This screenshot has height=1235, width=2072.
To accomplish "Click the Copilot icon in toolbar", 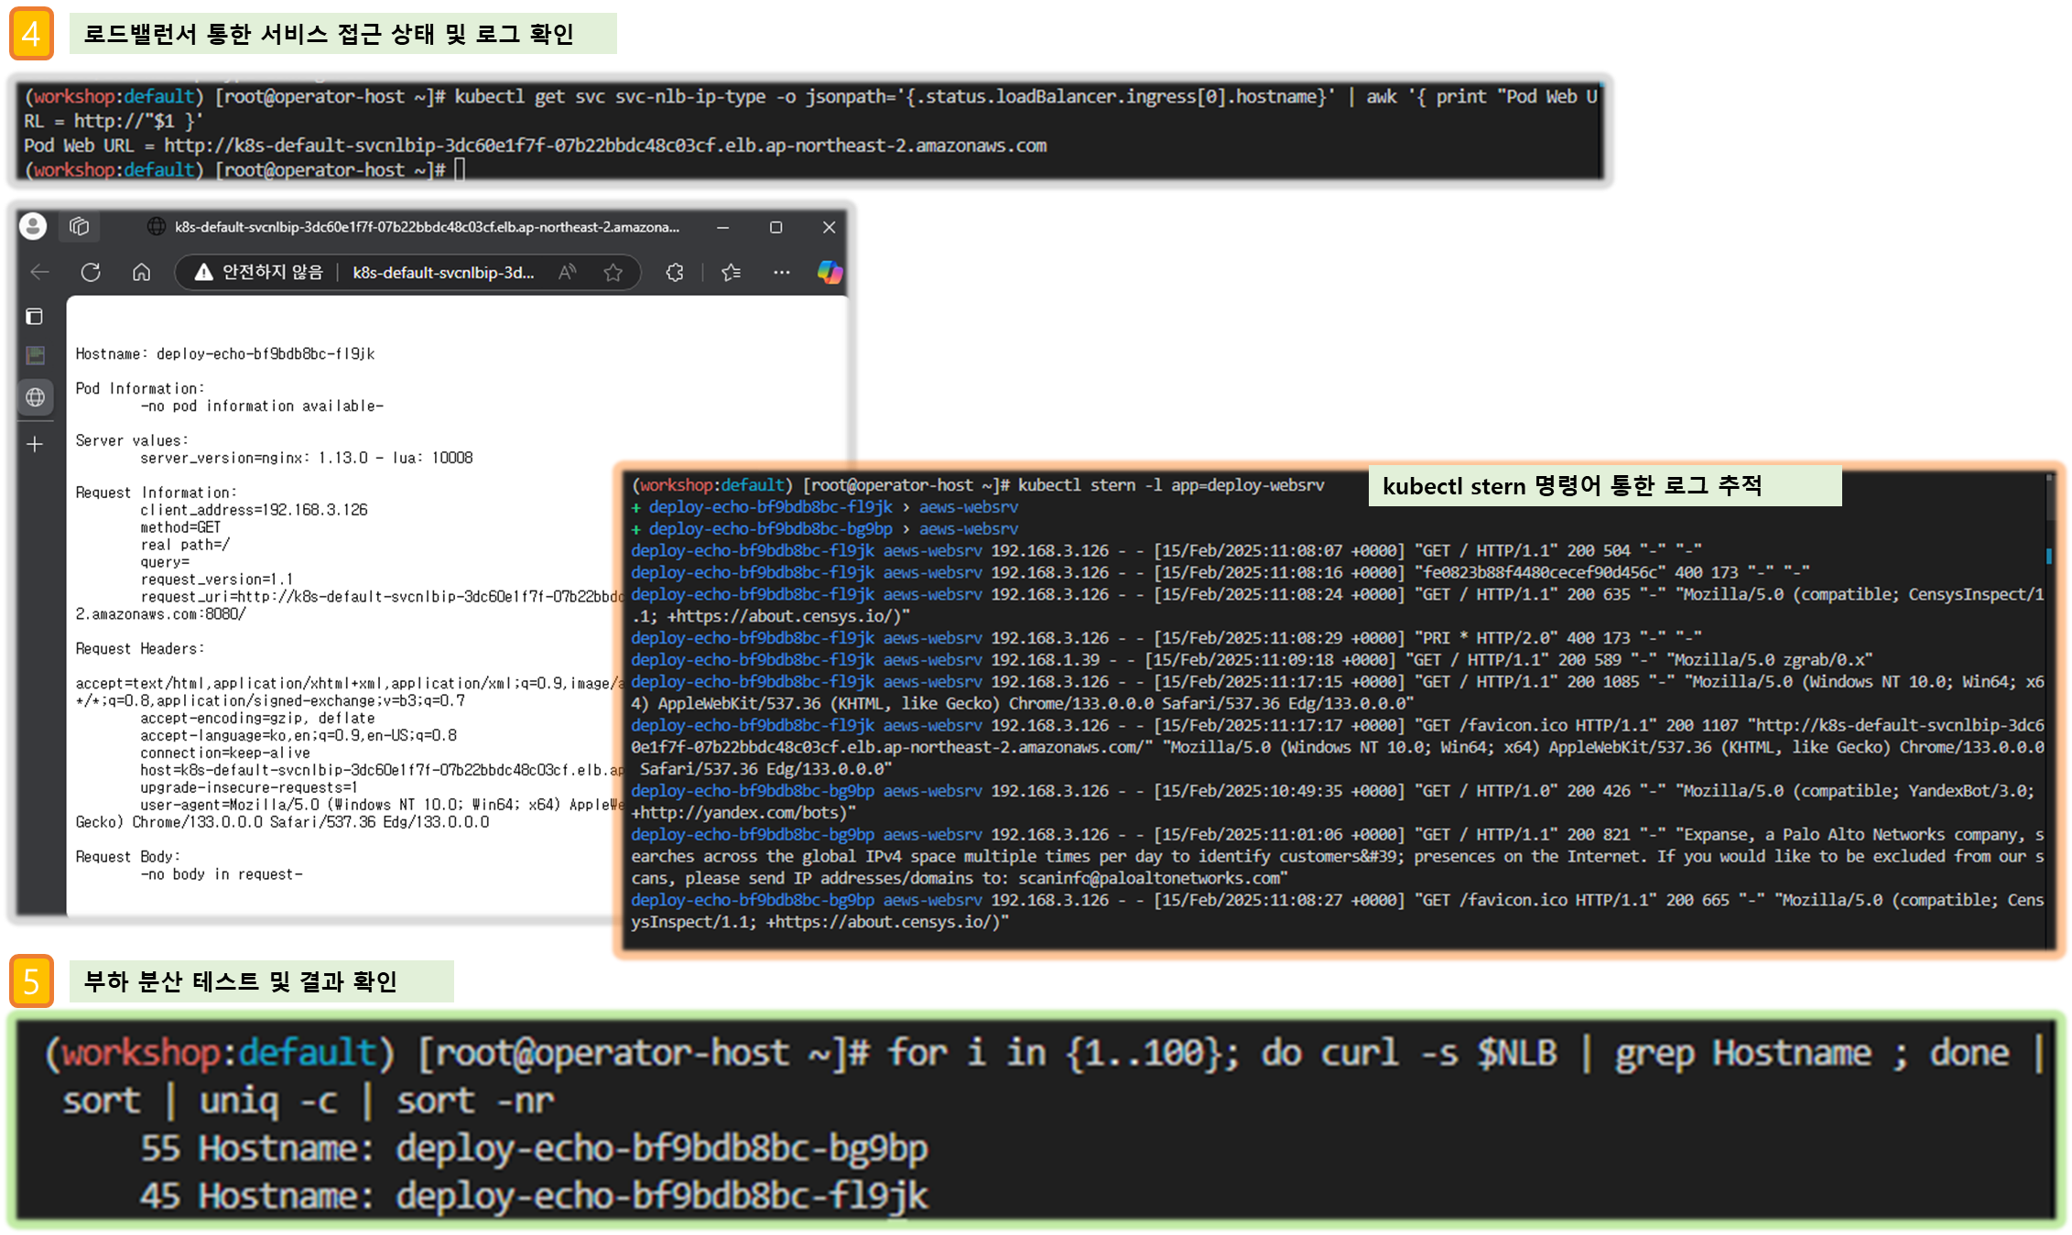I will pos(830,272).
